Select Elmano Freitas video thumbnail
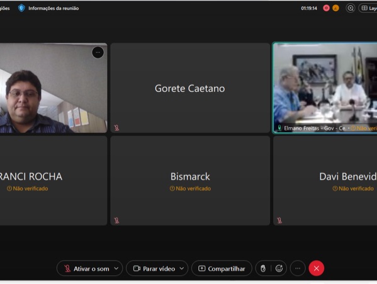The width and height of the screenshot is (377, 284). coord(325,88)
